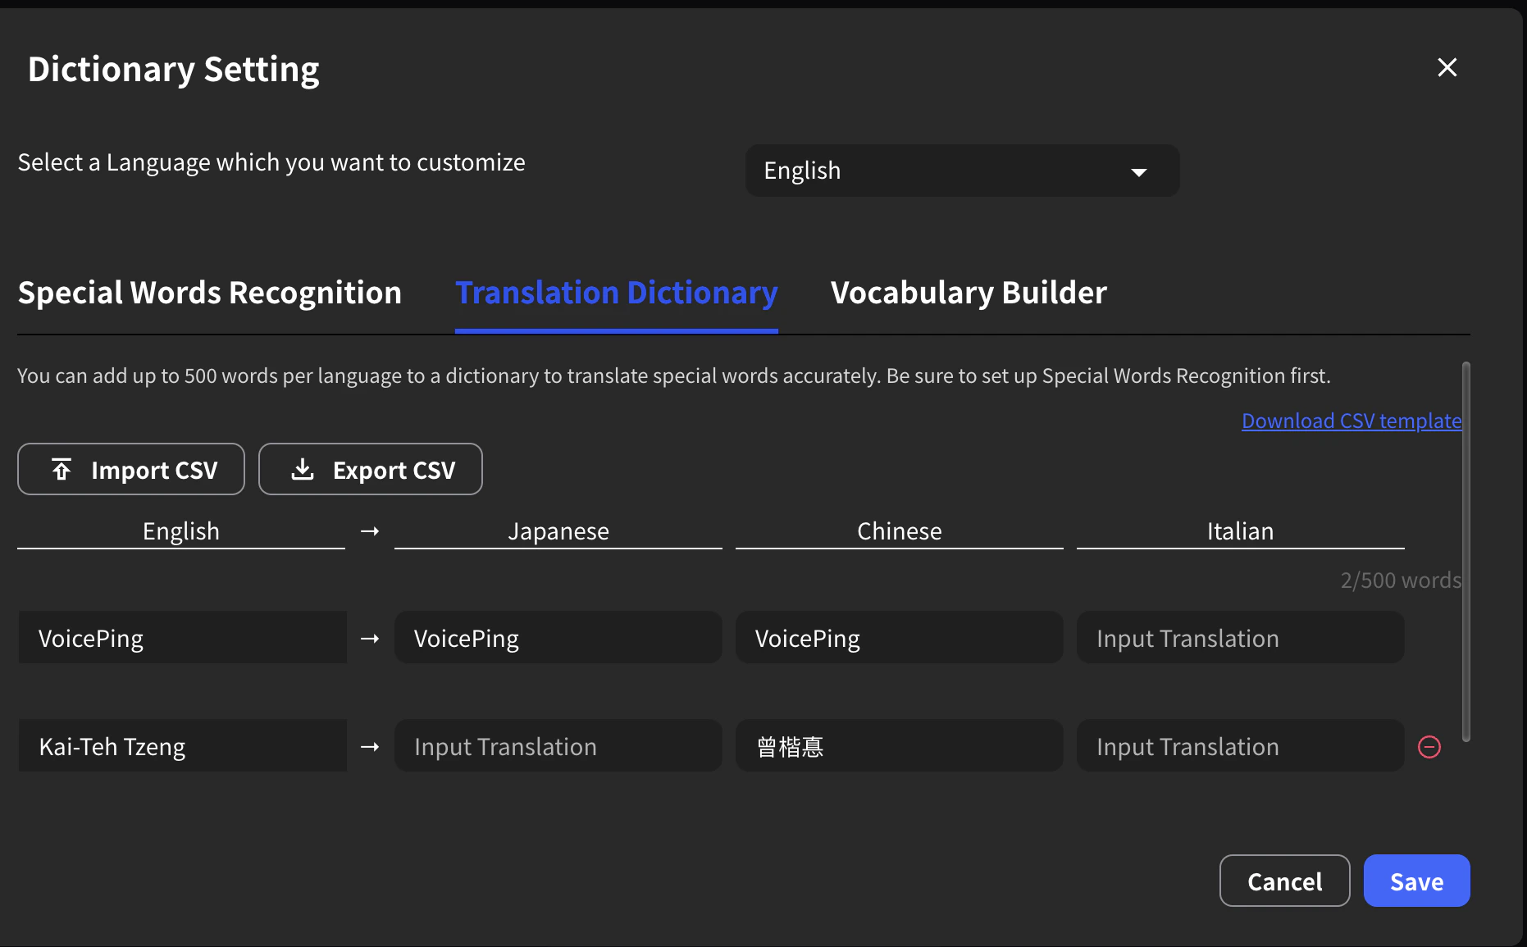Switch to Special Words Recognition tab
This screenshot has width=1527, height=947.
210,294
